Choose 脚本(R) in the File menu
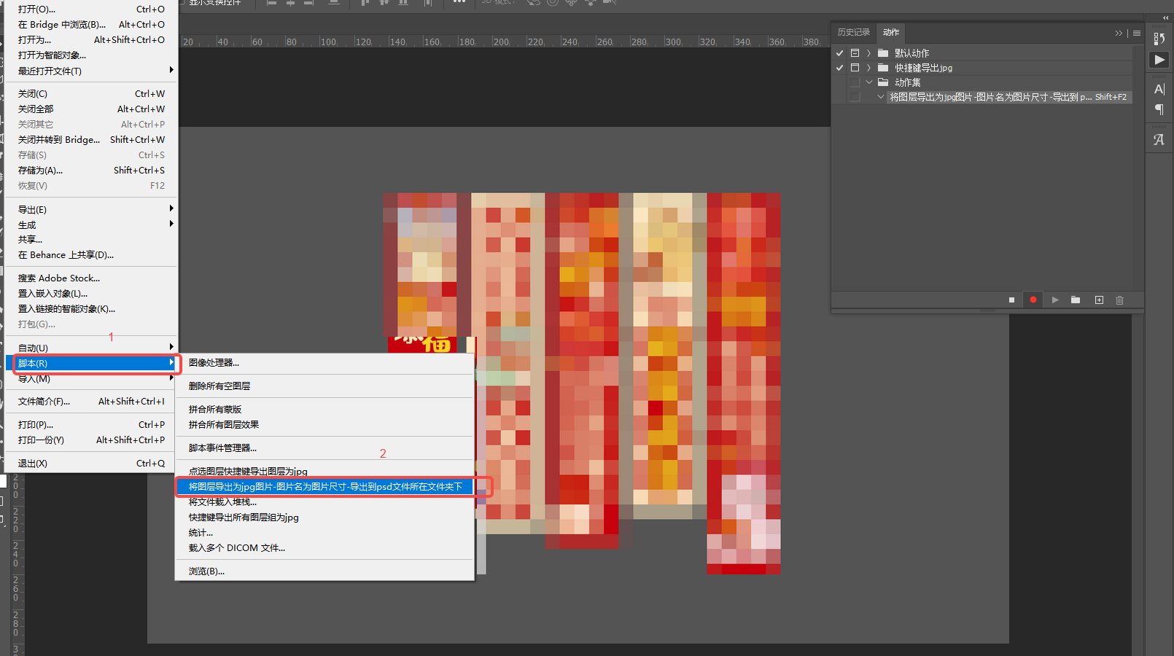The height and width of the screenshot is (656, 1174). coord(92,363)
